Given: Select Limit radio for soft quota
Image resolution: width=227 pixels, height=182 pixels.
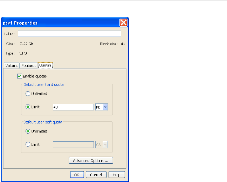Looking at the screenshot, I should pos(28,144).
